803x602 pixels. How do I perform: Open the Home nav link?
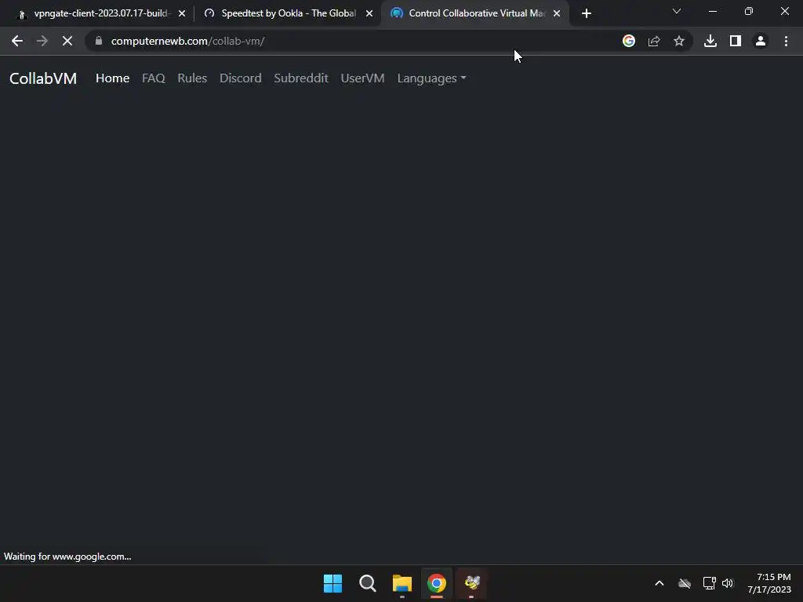point(113,78)
